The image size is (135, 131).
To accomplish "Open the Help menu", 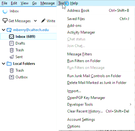I will pos(74,3).
